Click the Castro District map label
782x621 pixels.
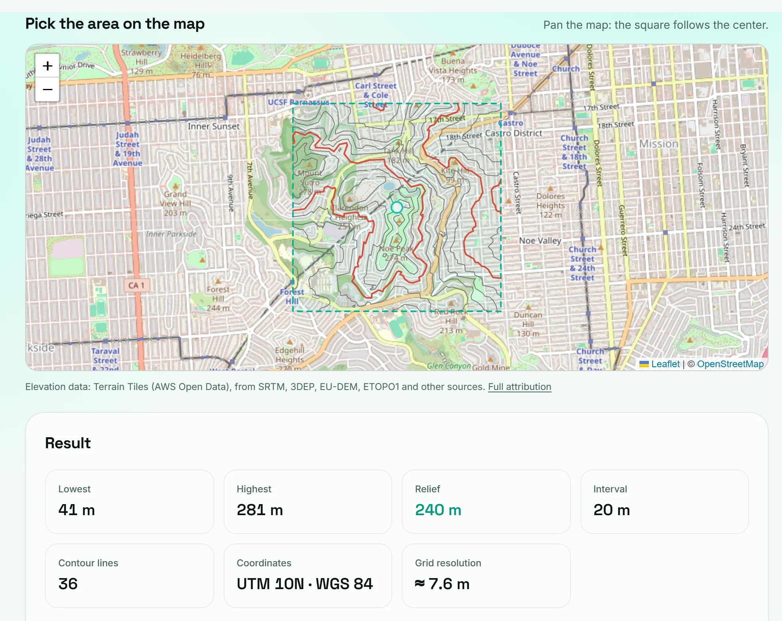click(x=513, y=133)
